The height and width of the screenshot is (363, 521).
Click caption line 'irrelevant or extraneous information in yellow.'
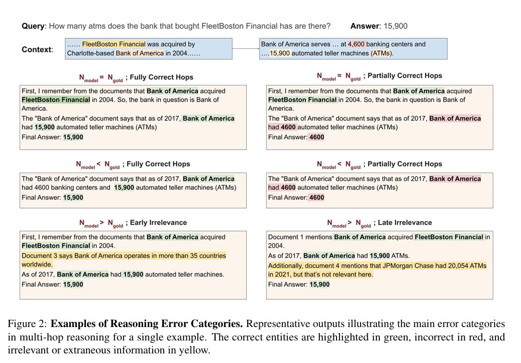tap(109, 350)
